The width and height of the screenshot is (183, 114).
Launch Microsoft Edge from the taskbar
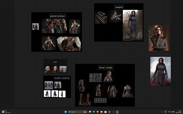[94, 112]
